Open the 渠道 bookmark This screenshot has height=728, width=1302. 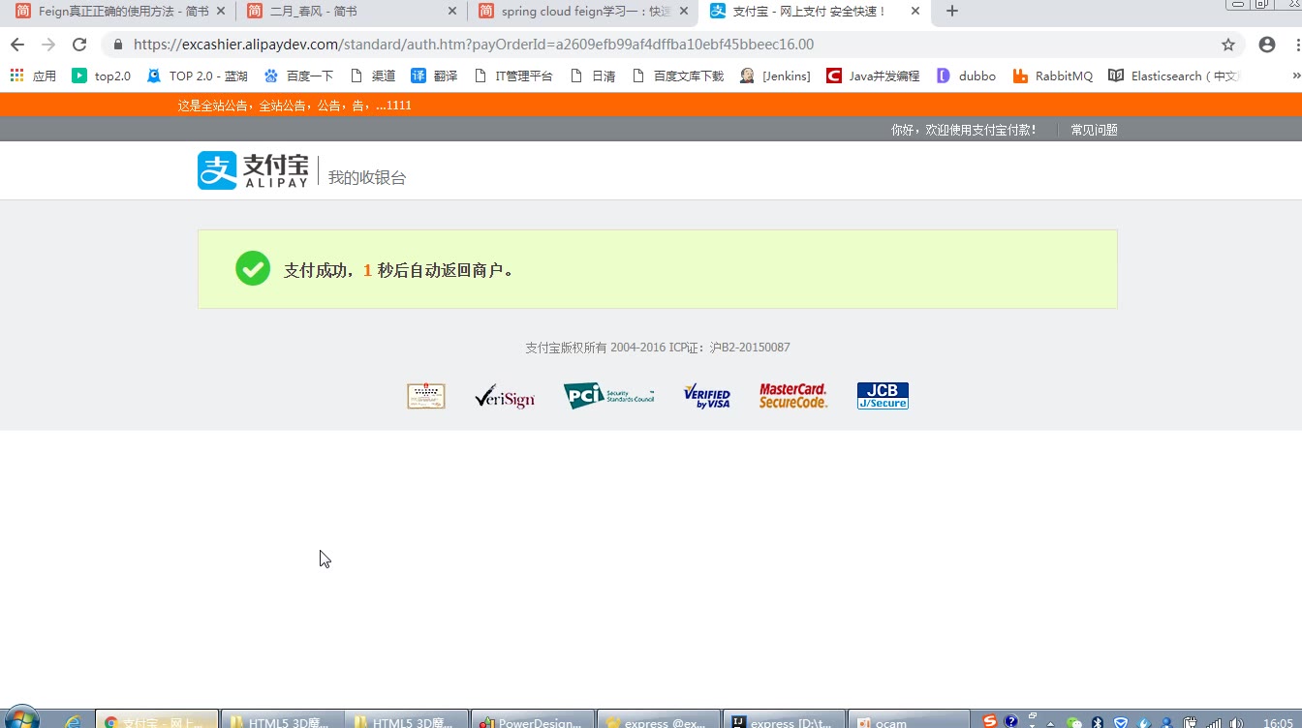(372, 76)
